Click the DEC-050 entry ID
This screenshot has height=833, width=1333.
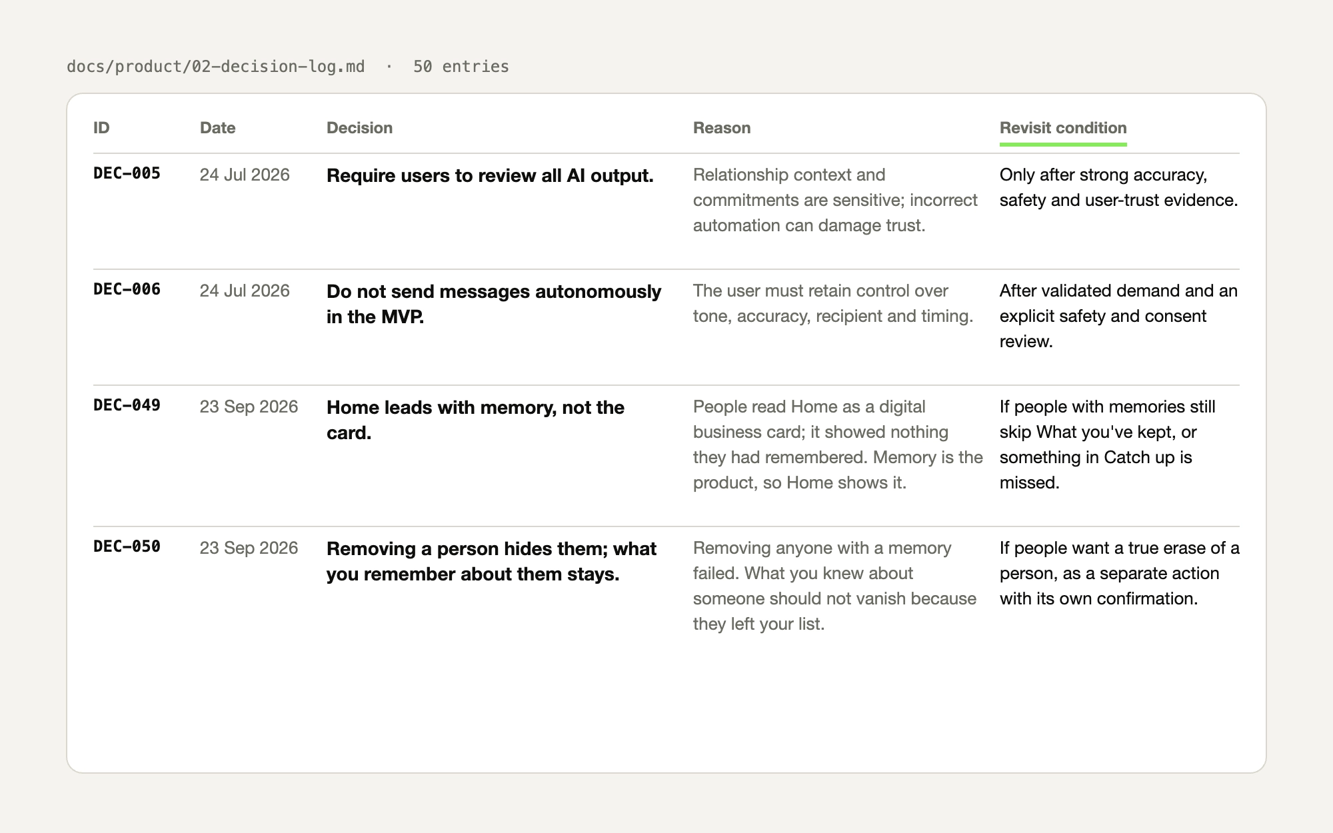(x=127, y=546)
